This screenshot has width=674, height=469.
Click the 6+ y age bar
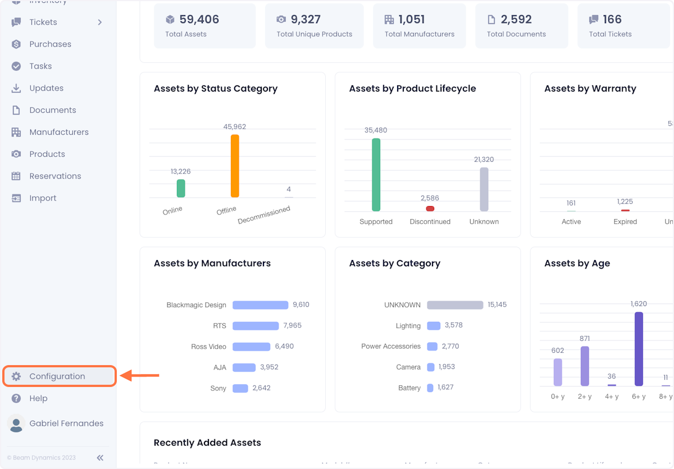[x=639, y=349]
